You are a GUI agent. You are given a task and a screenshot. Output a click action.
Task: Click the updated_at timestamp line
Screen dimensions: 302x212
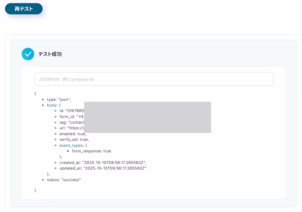[103, 168]
